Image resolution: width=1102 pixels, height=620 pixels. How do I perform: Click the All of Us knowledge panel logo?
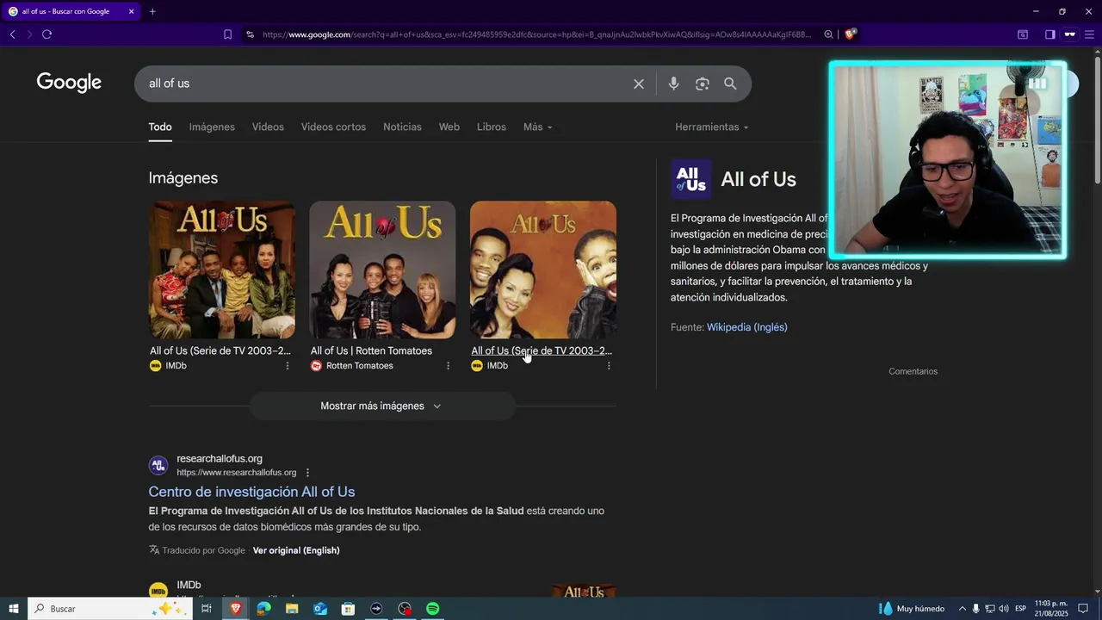[x=691, y=179]
